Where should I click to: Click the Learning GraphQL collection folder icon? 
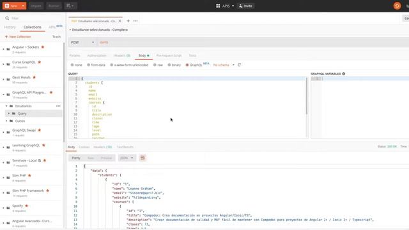coord(8,148)
